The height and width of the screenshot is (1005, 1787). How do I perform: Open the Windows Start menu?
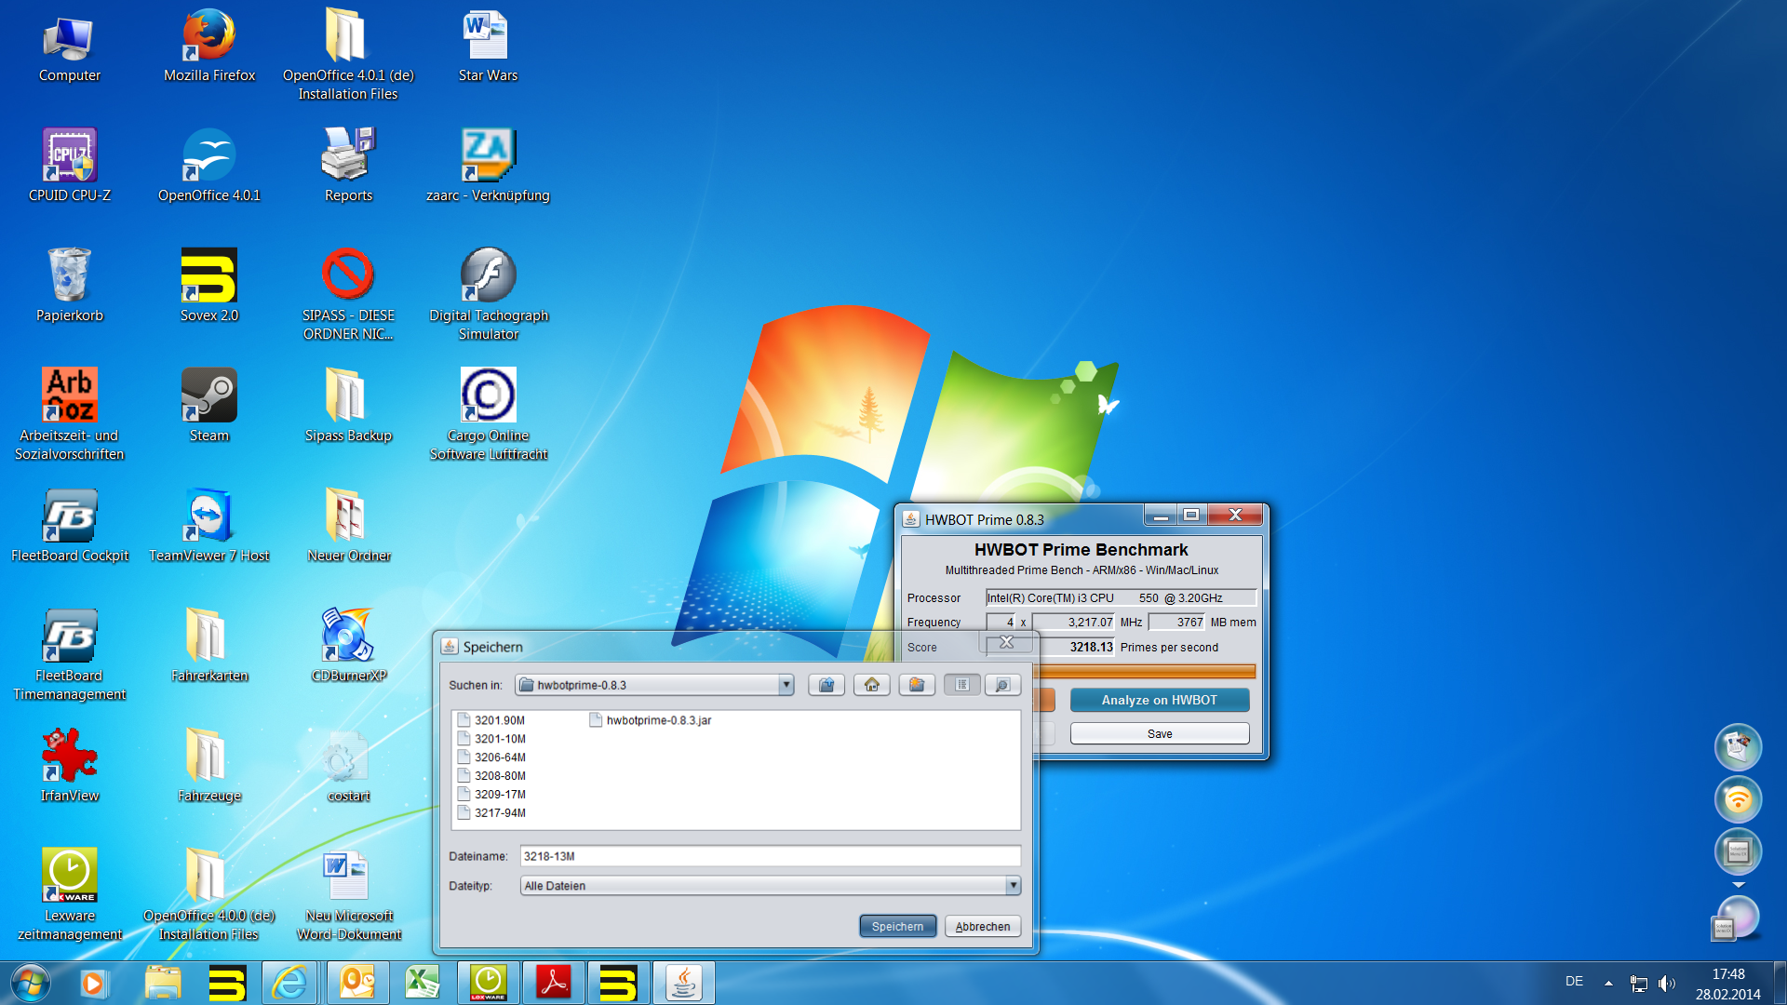[x=30, y=983]
